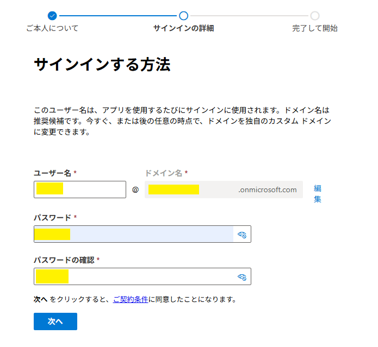378x347 pixels.
Task: Open the ご契約条件 terms link
Action: tap(131, 299)
